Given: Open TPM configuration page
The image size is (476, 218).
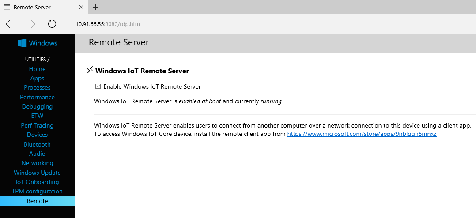Looking at the screenshot, I should [37, 191].
